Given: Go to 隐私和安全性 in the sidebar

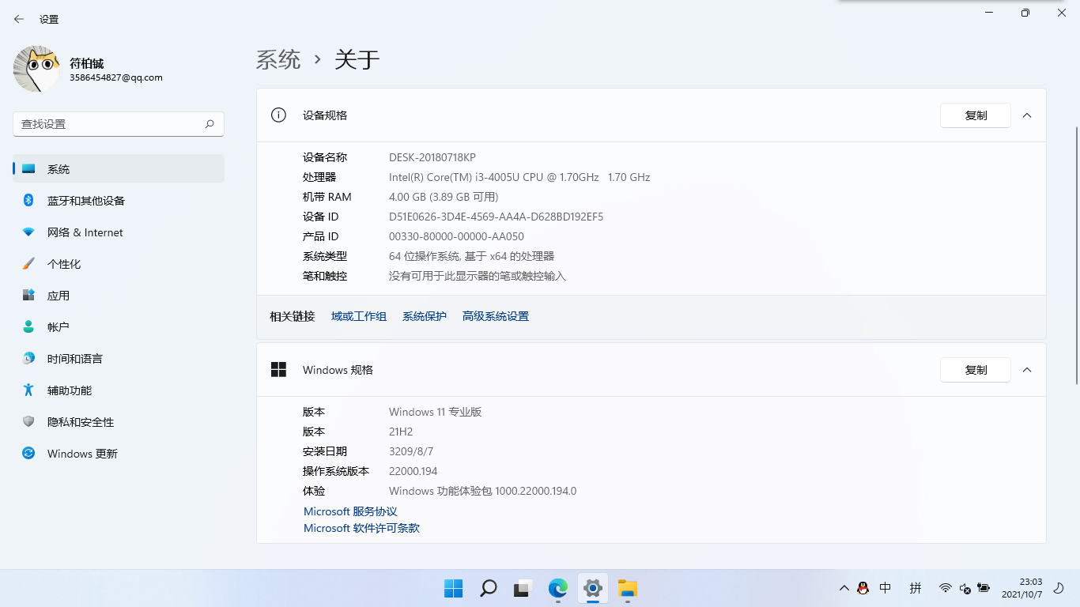Looking at the screenshot, I should 80,422.
